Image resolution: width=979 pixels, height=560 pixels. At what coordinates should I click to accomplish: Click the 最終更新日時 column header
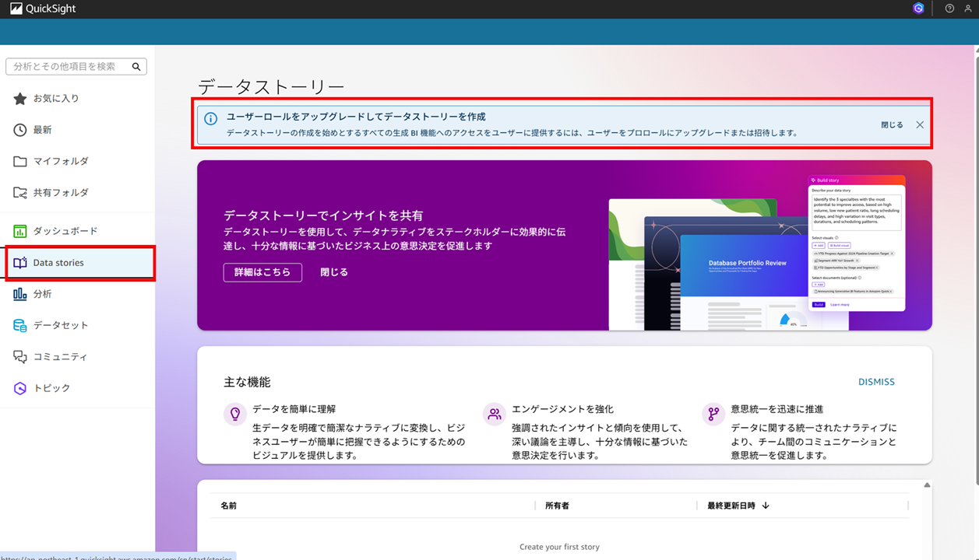pyautogui.click(x=731, y=506)
